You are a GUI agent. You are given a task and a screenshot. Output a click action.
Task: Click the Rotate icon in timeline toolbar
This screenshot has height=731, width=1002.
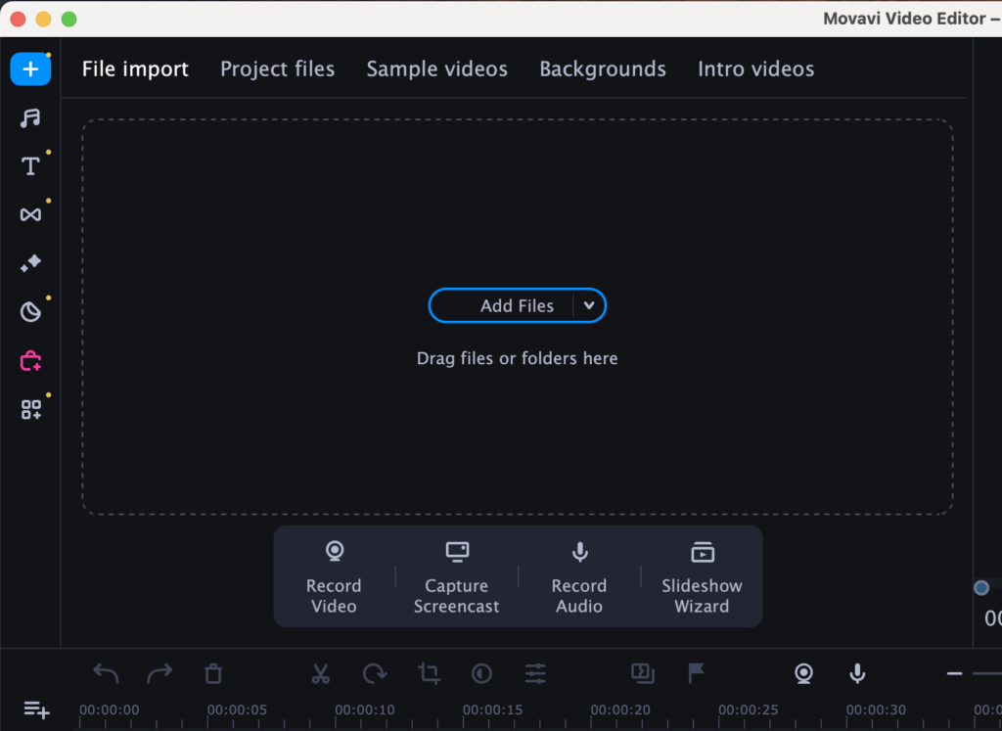[x=375, y=673]
